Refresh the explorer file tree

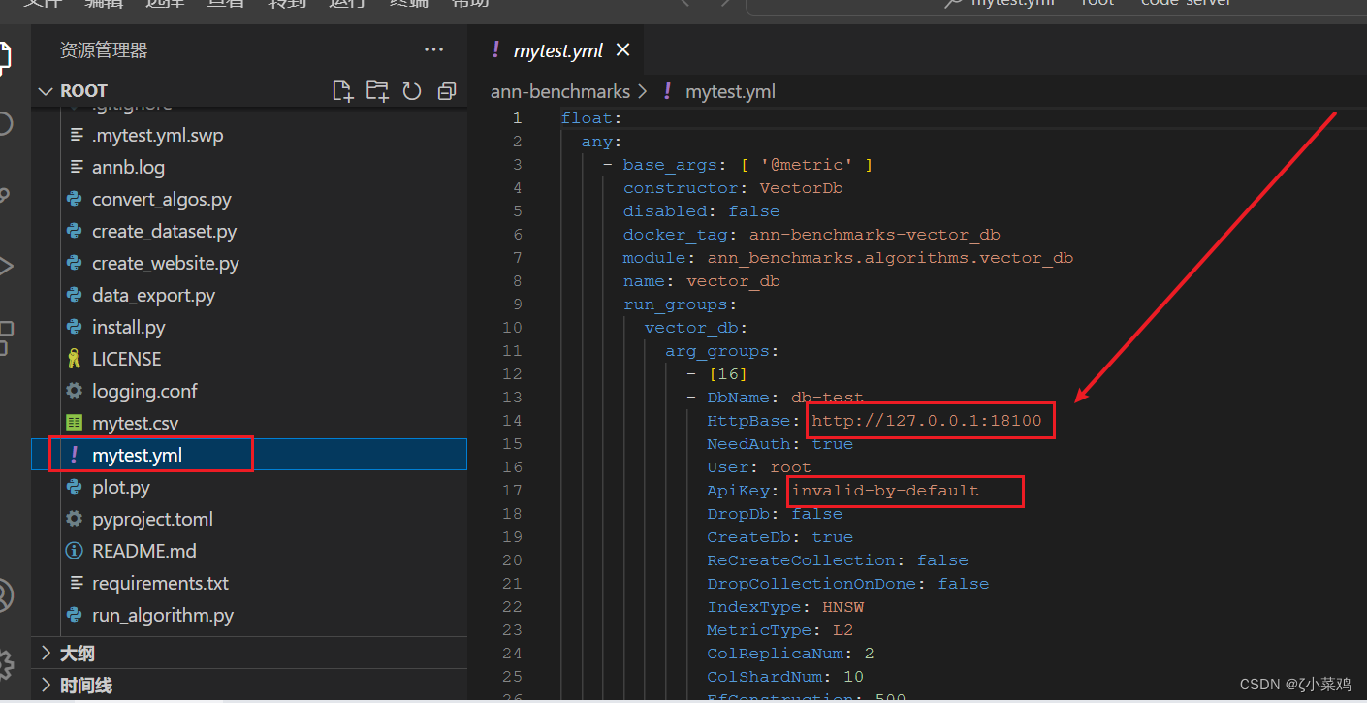pos(412,91)
